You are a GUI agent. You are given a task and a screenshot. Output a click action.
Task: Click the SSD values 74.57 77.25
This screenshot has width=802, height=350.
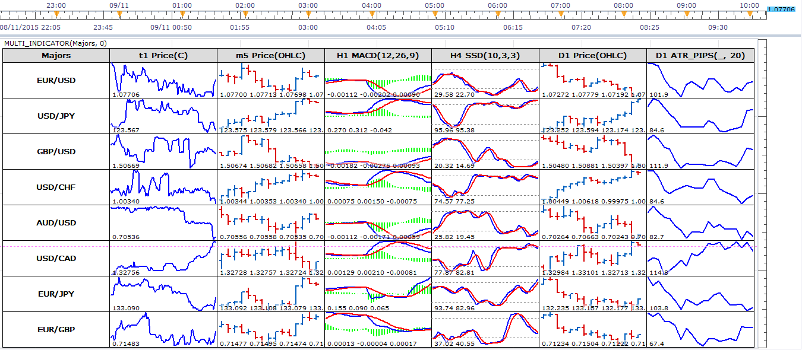pyautogui.click(x=454, y=201)
